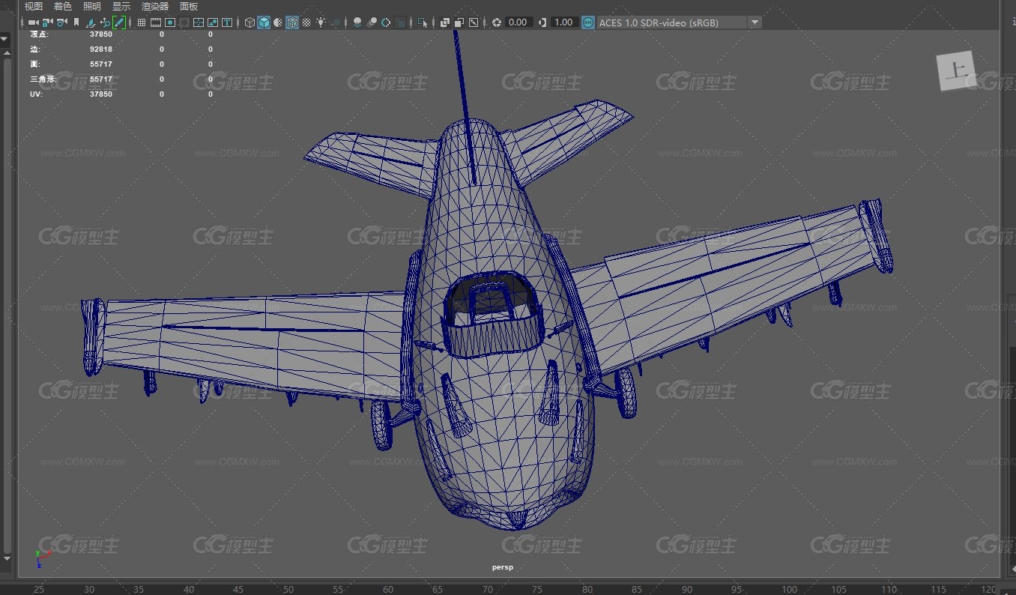Click the Gamma value field 1.00
1016x595 pixels.
563,22
